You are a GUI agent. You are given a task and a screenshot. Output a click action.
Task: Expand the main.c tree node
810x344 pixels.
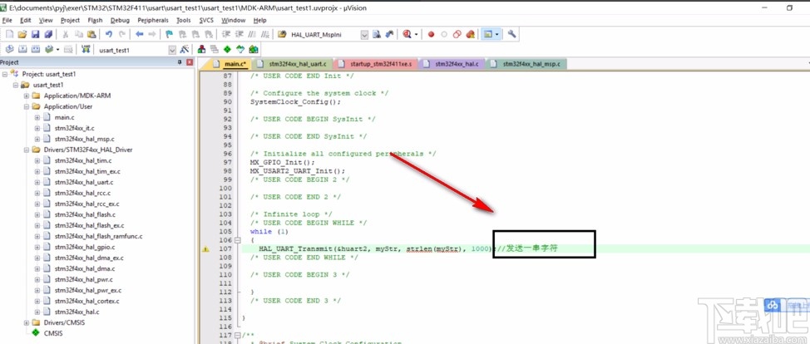click(37, 117)
